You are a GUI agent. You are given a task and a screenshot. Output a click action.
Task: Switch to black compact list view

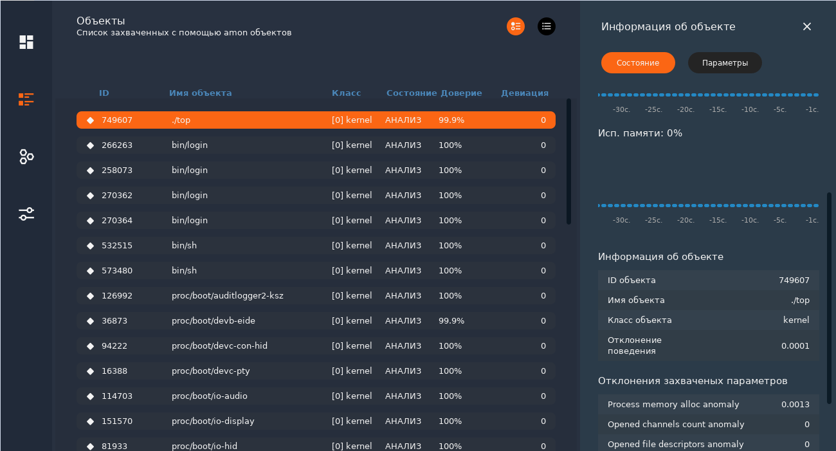pos(546,26)
